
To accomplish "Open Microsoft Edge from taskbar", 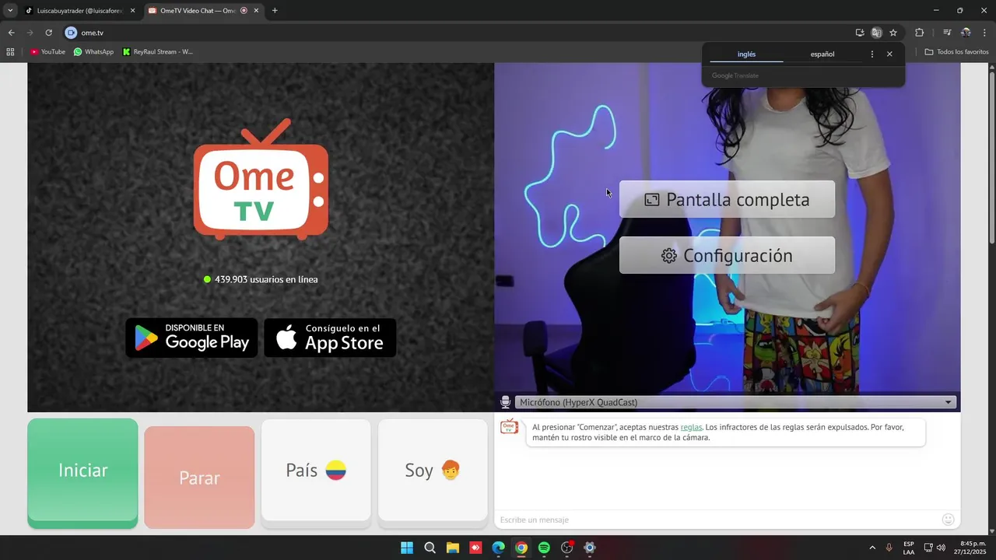I will 498,548.
